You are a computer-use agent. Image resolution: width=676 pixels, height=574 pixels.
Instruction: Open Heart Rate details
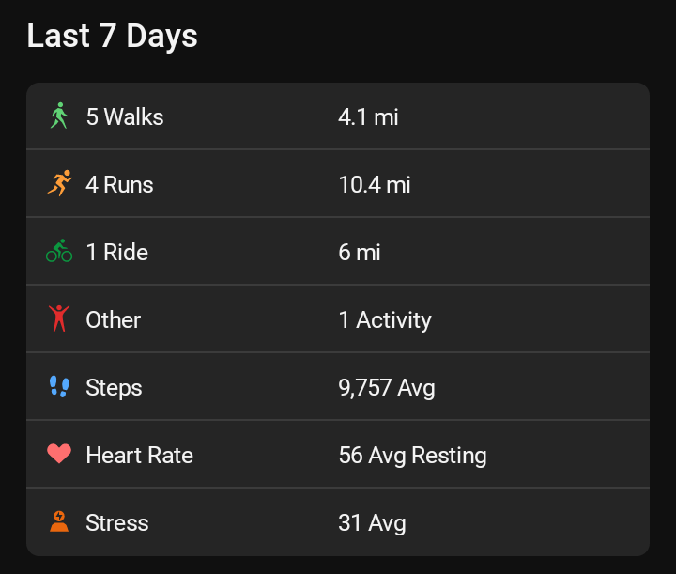tap(139, 455)
